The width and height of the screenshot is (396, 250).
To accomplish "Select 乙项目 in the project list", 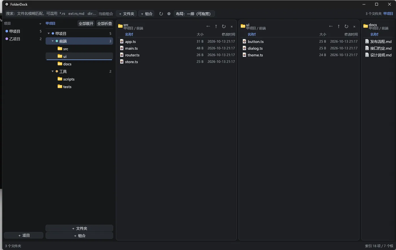I will 23,39.
